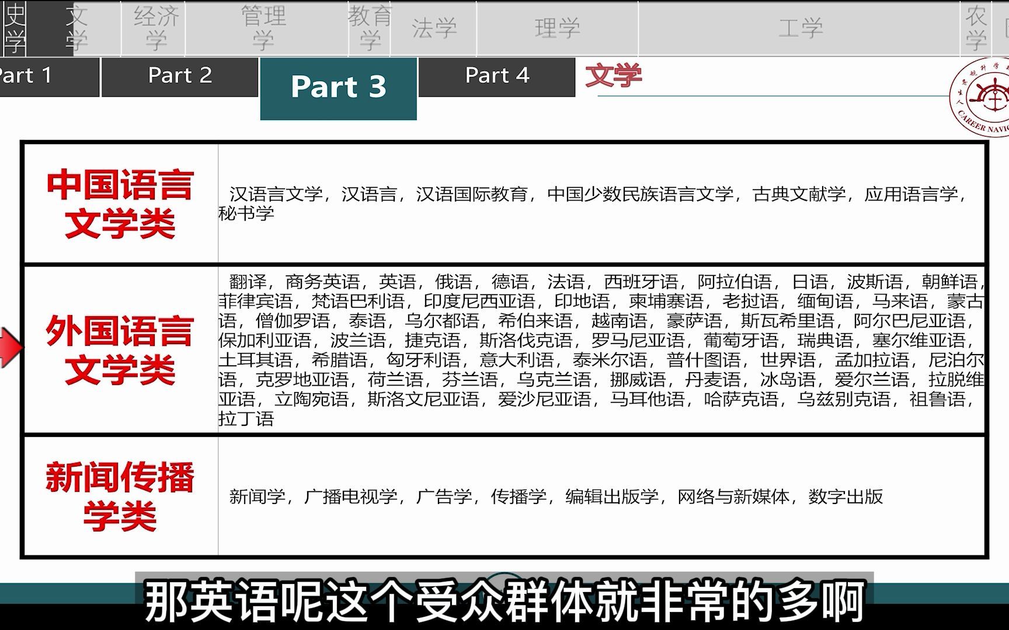Click 保加利亚语 in foreign languages list

265,341
